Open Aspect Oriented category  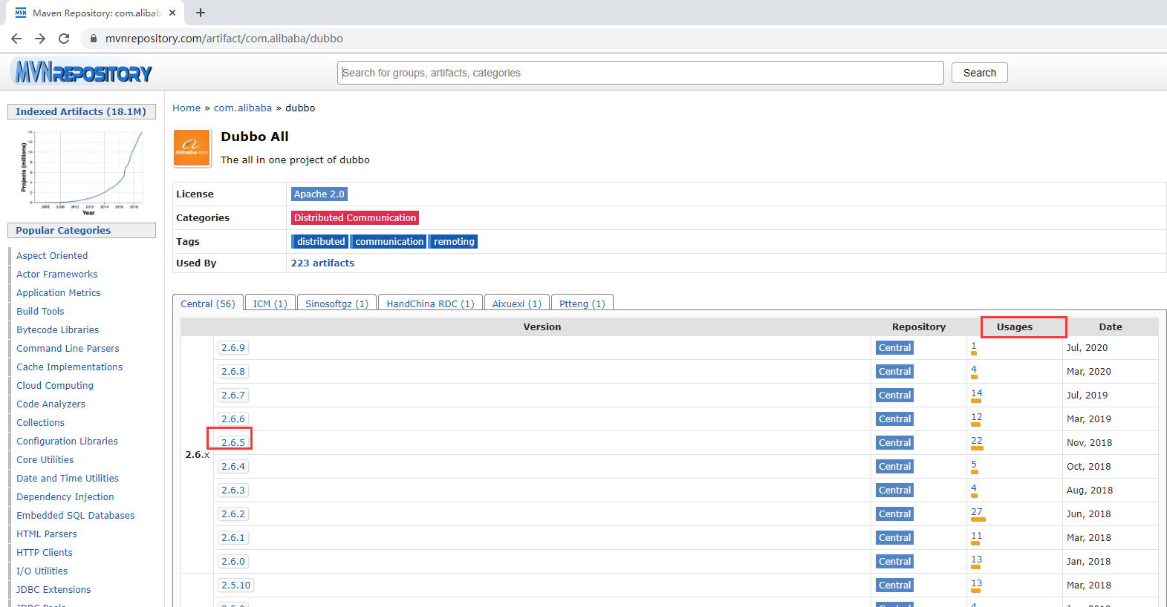coord(52,255)
